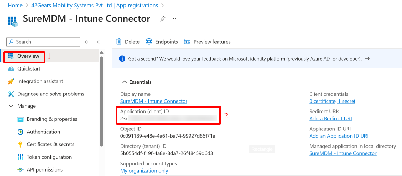Viewport: 402px width, 176px height.
Task: Click the '0 certificate, 1 secret' link
Action: [332, 101]
